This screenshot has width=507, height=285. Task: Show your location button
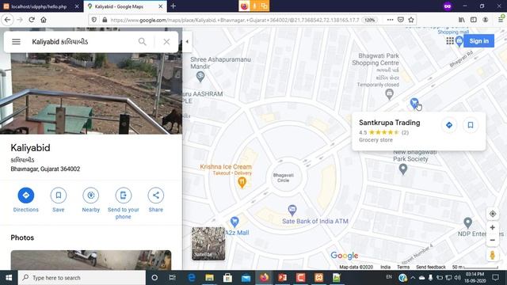tap(493, 214)
